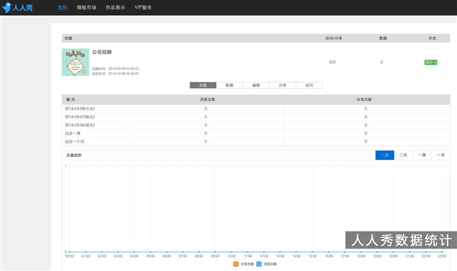This screenshot has height=271, width=457.
Task: Click the 分享次数 column header in overview table
Action: (364, 100)
